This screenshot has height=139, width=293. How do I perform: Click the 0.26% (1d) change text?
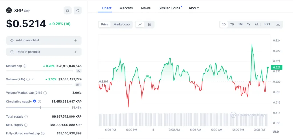click(x=60, y=24)
